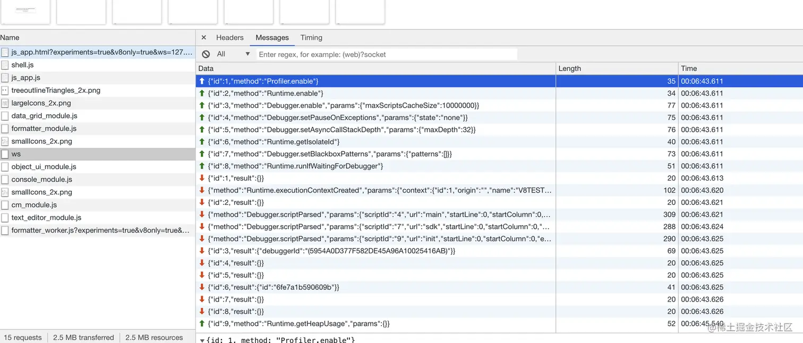This screenshot has height=343, width=803.
Task: Open the first filmstrip screenshot thumbnail
Action: 25,12
